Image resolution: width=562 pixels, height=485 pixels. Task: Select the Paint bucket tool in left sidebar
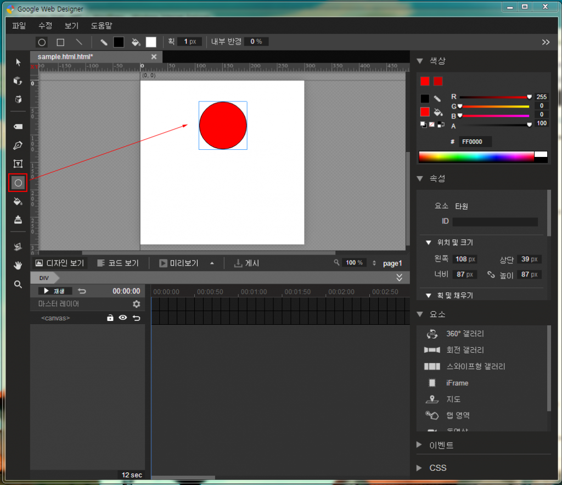click(x=18, y=201)
